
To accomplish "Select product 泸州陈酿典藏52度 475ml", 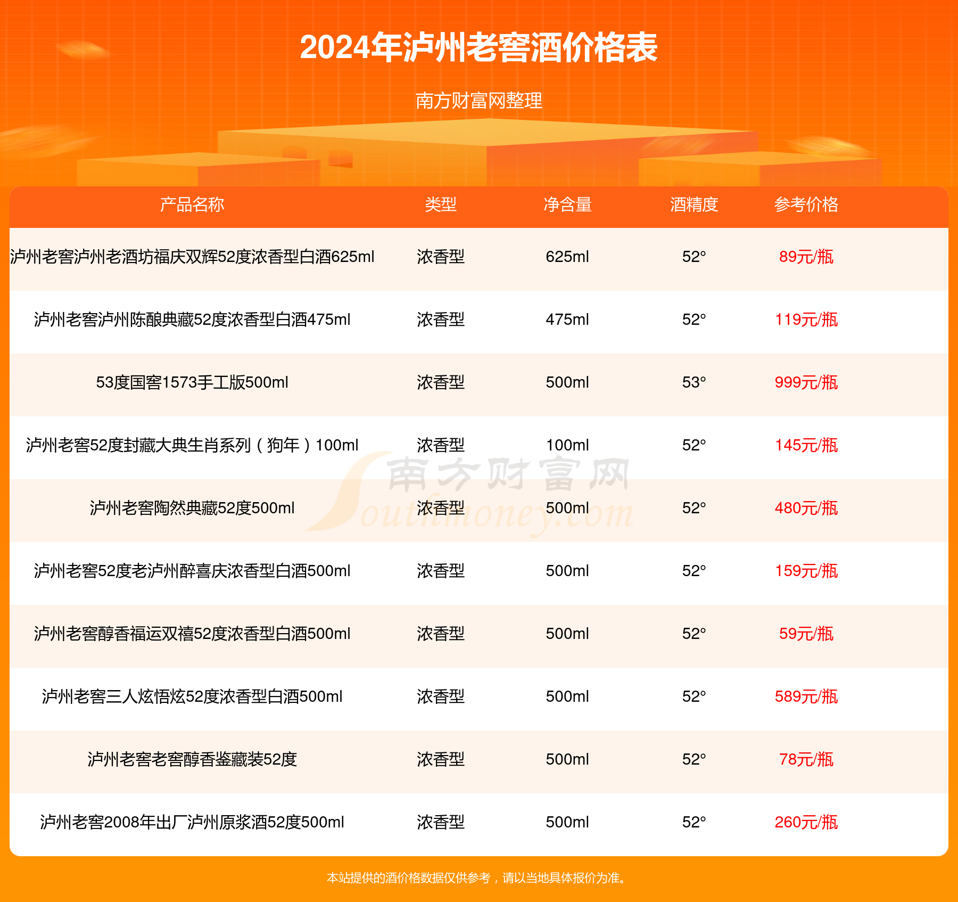I will [192, 319].
